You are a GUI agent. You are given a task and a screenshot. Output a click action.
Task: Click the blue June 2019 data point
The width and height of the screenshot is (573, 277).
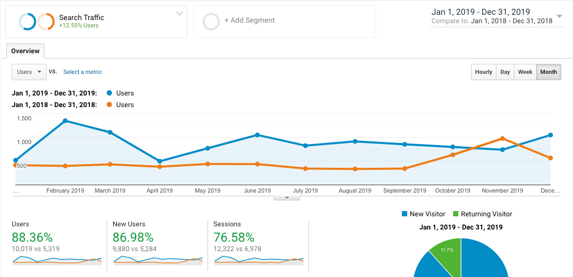pyautogui.click(x=257, y=135)
